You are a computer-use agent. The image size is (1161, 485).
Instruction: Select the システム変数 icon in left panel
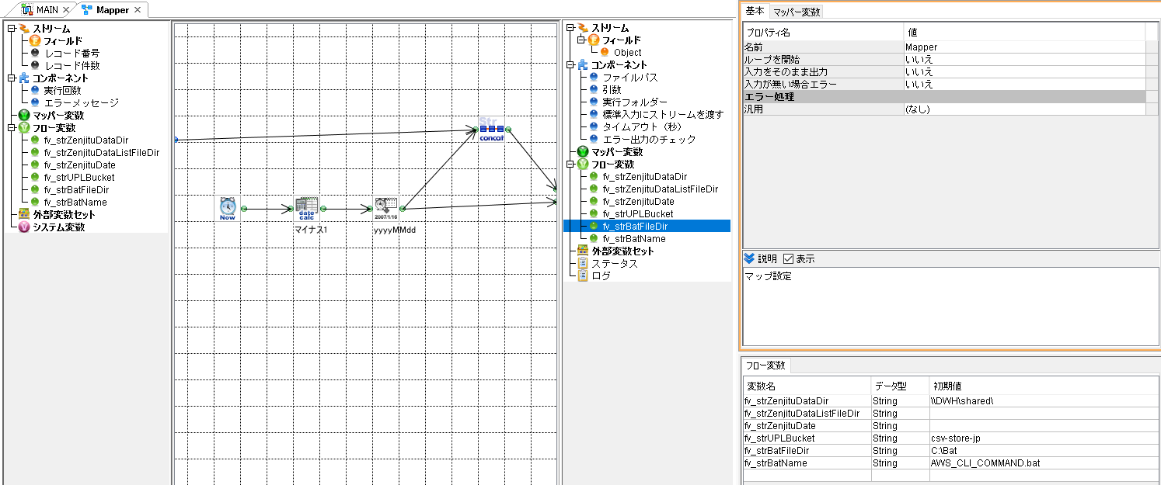tap(23, 226)
